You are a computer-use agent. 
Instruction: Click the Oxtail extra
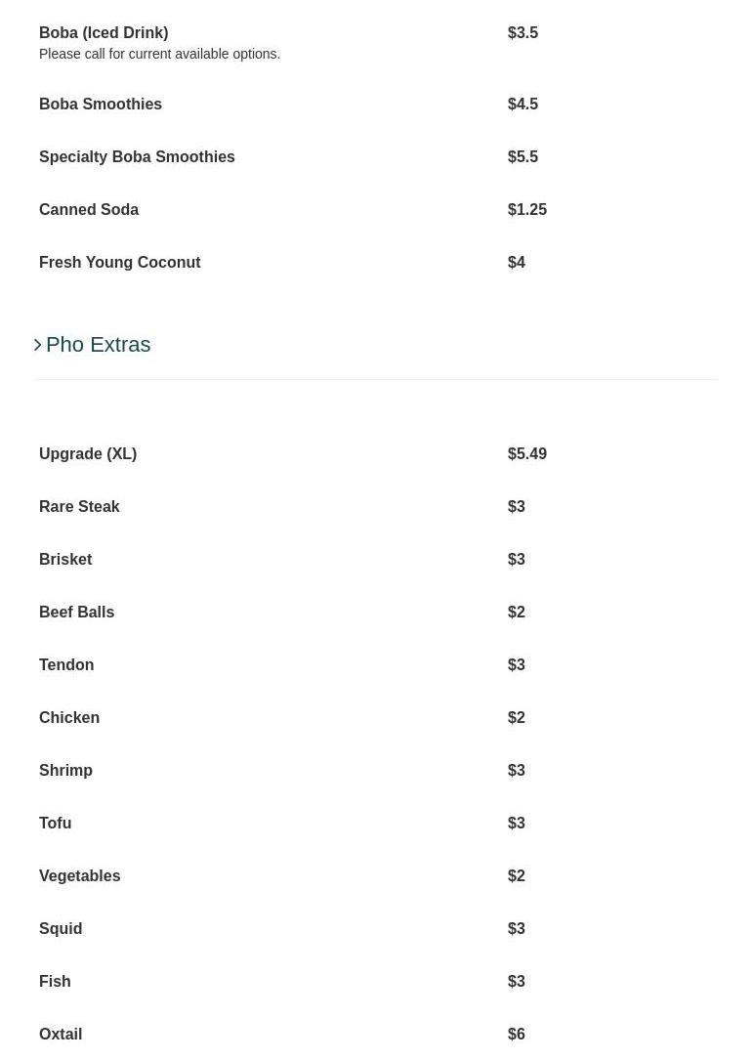click(x=61, y=1035)
